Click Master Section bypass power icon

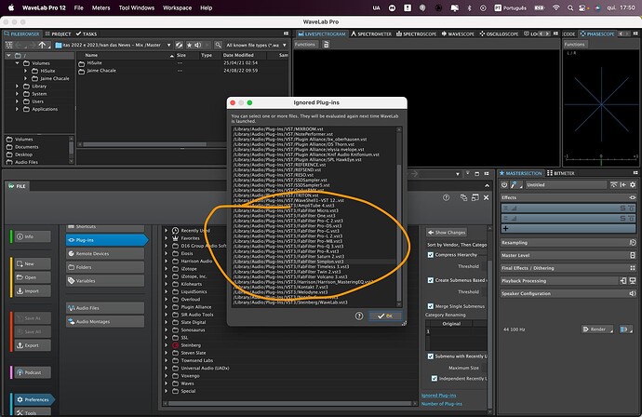click(x=504, y=184)
